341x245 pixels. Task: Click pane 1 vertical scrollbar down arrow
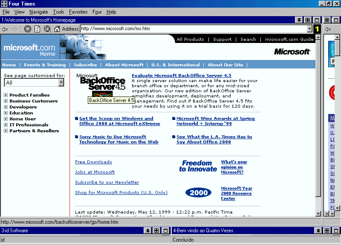click(318, 214)
